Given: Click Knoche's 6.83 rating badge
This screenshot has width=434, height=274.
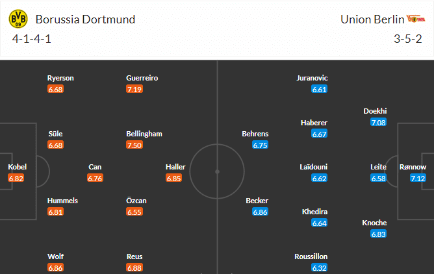Looking at the screenshot, I should [x=378, y=234].
